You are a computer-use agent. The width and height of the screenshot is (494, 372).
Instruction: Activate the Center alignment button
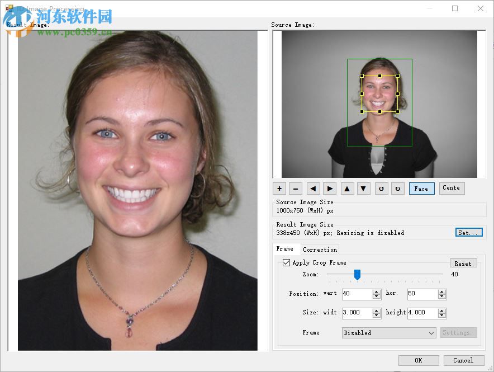click(x=452, y=189)
